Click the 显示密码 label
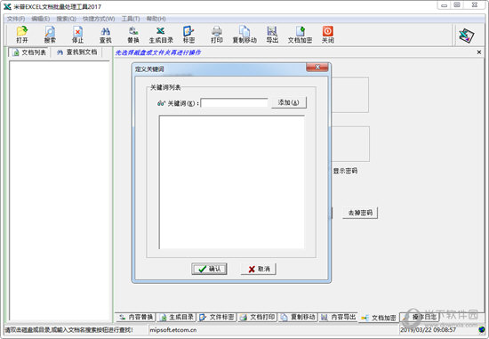Image resolution: width=489 pixels, height=339 pixels. (345, 171)
